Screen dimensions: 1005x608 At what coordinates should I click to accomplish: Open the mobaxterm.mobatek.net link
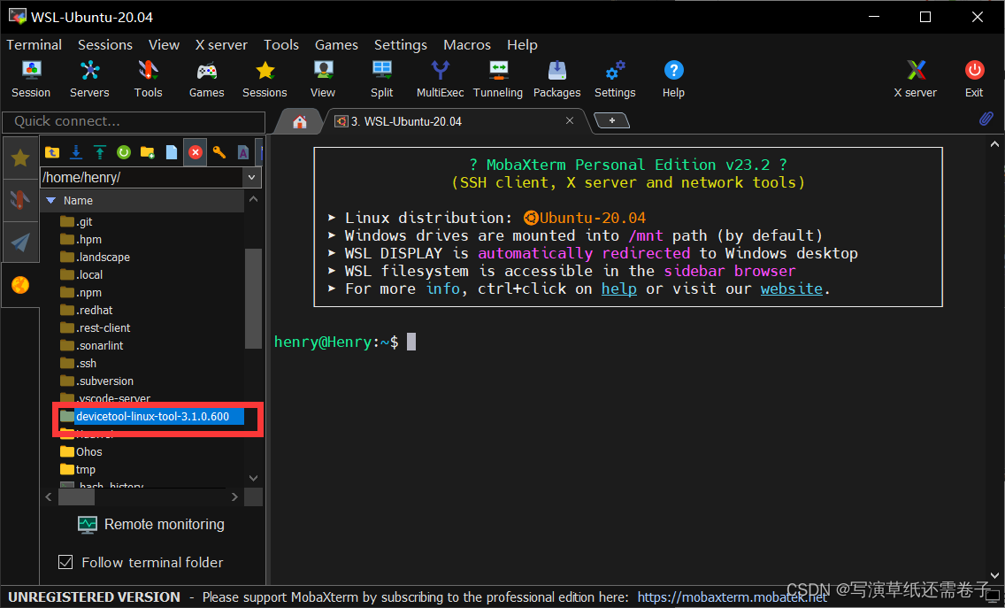click(x=732, y=597)
